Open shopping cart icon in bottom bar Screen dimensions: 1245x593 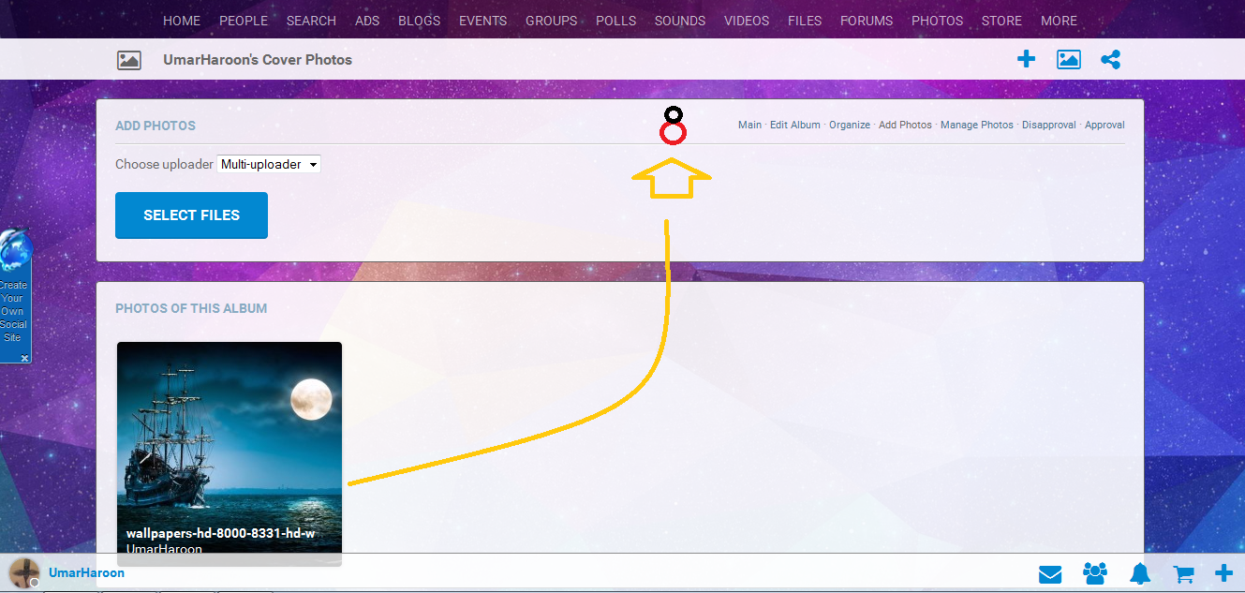[1183, 573]
